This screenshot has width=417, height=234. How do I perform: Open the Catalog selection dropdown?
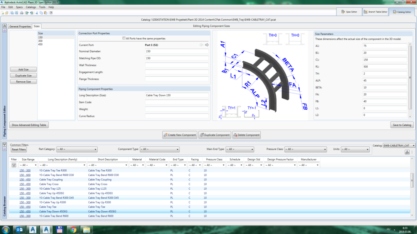(399, 146)
